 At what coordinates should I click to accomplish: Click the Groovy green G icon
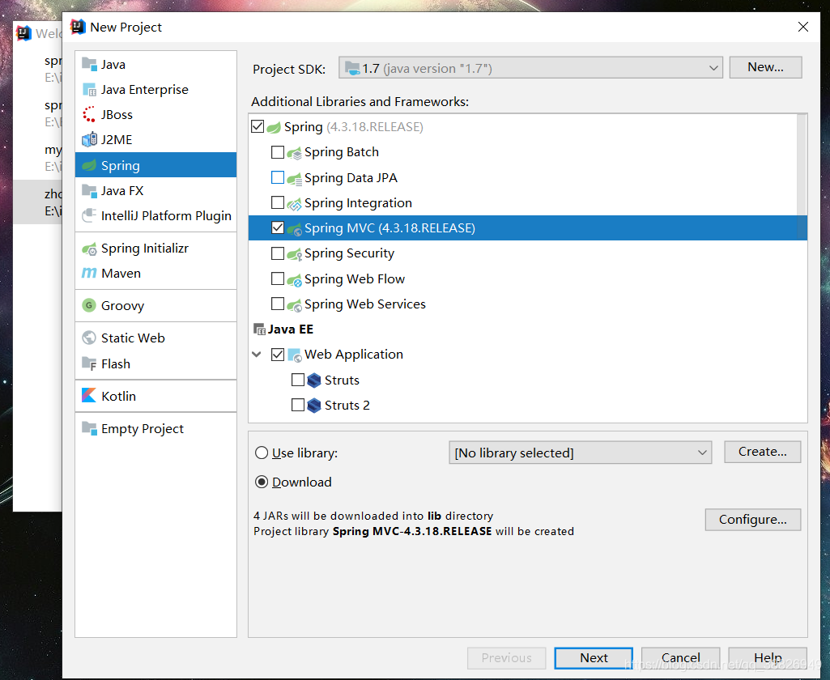(x=89, y=305)
